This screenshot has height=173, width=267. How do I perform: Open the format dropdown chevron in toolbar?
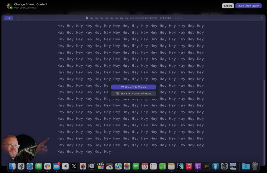[255, 18]
